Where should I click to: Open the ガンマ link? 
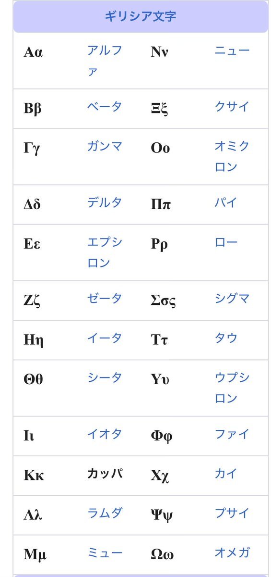click(x=105, y=146)
